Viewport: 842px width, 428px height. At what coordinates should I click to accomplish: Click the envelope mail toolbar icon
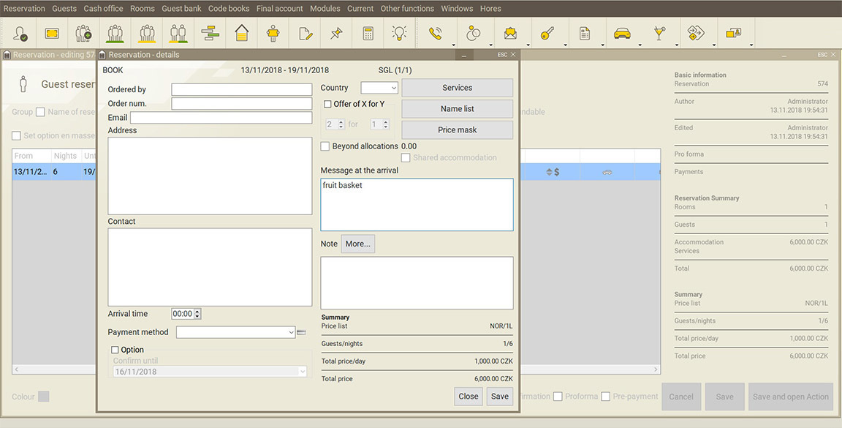click(x=510, y=34)
